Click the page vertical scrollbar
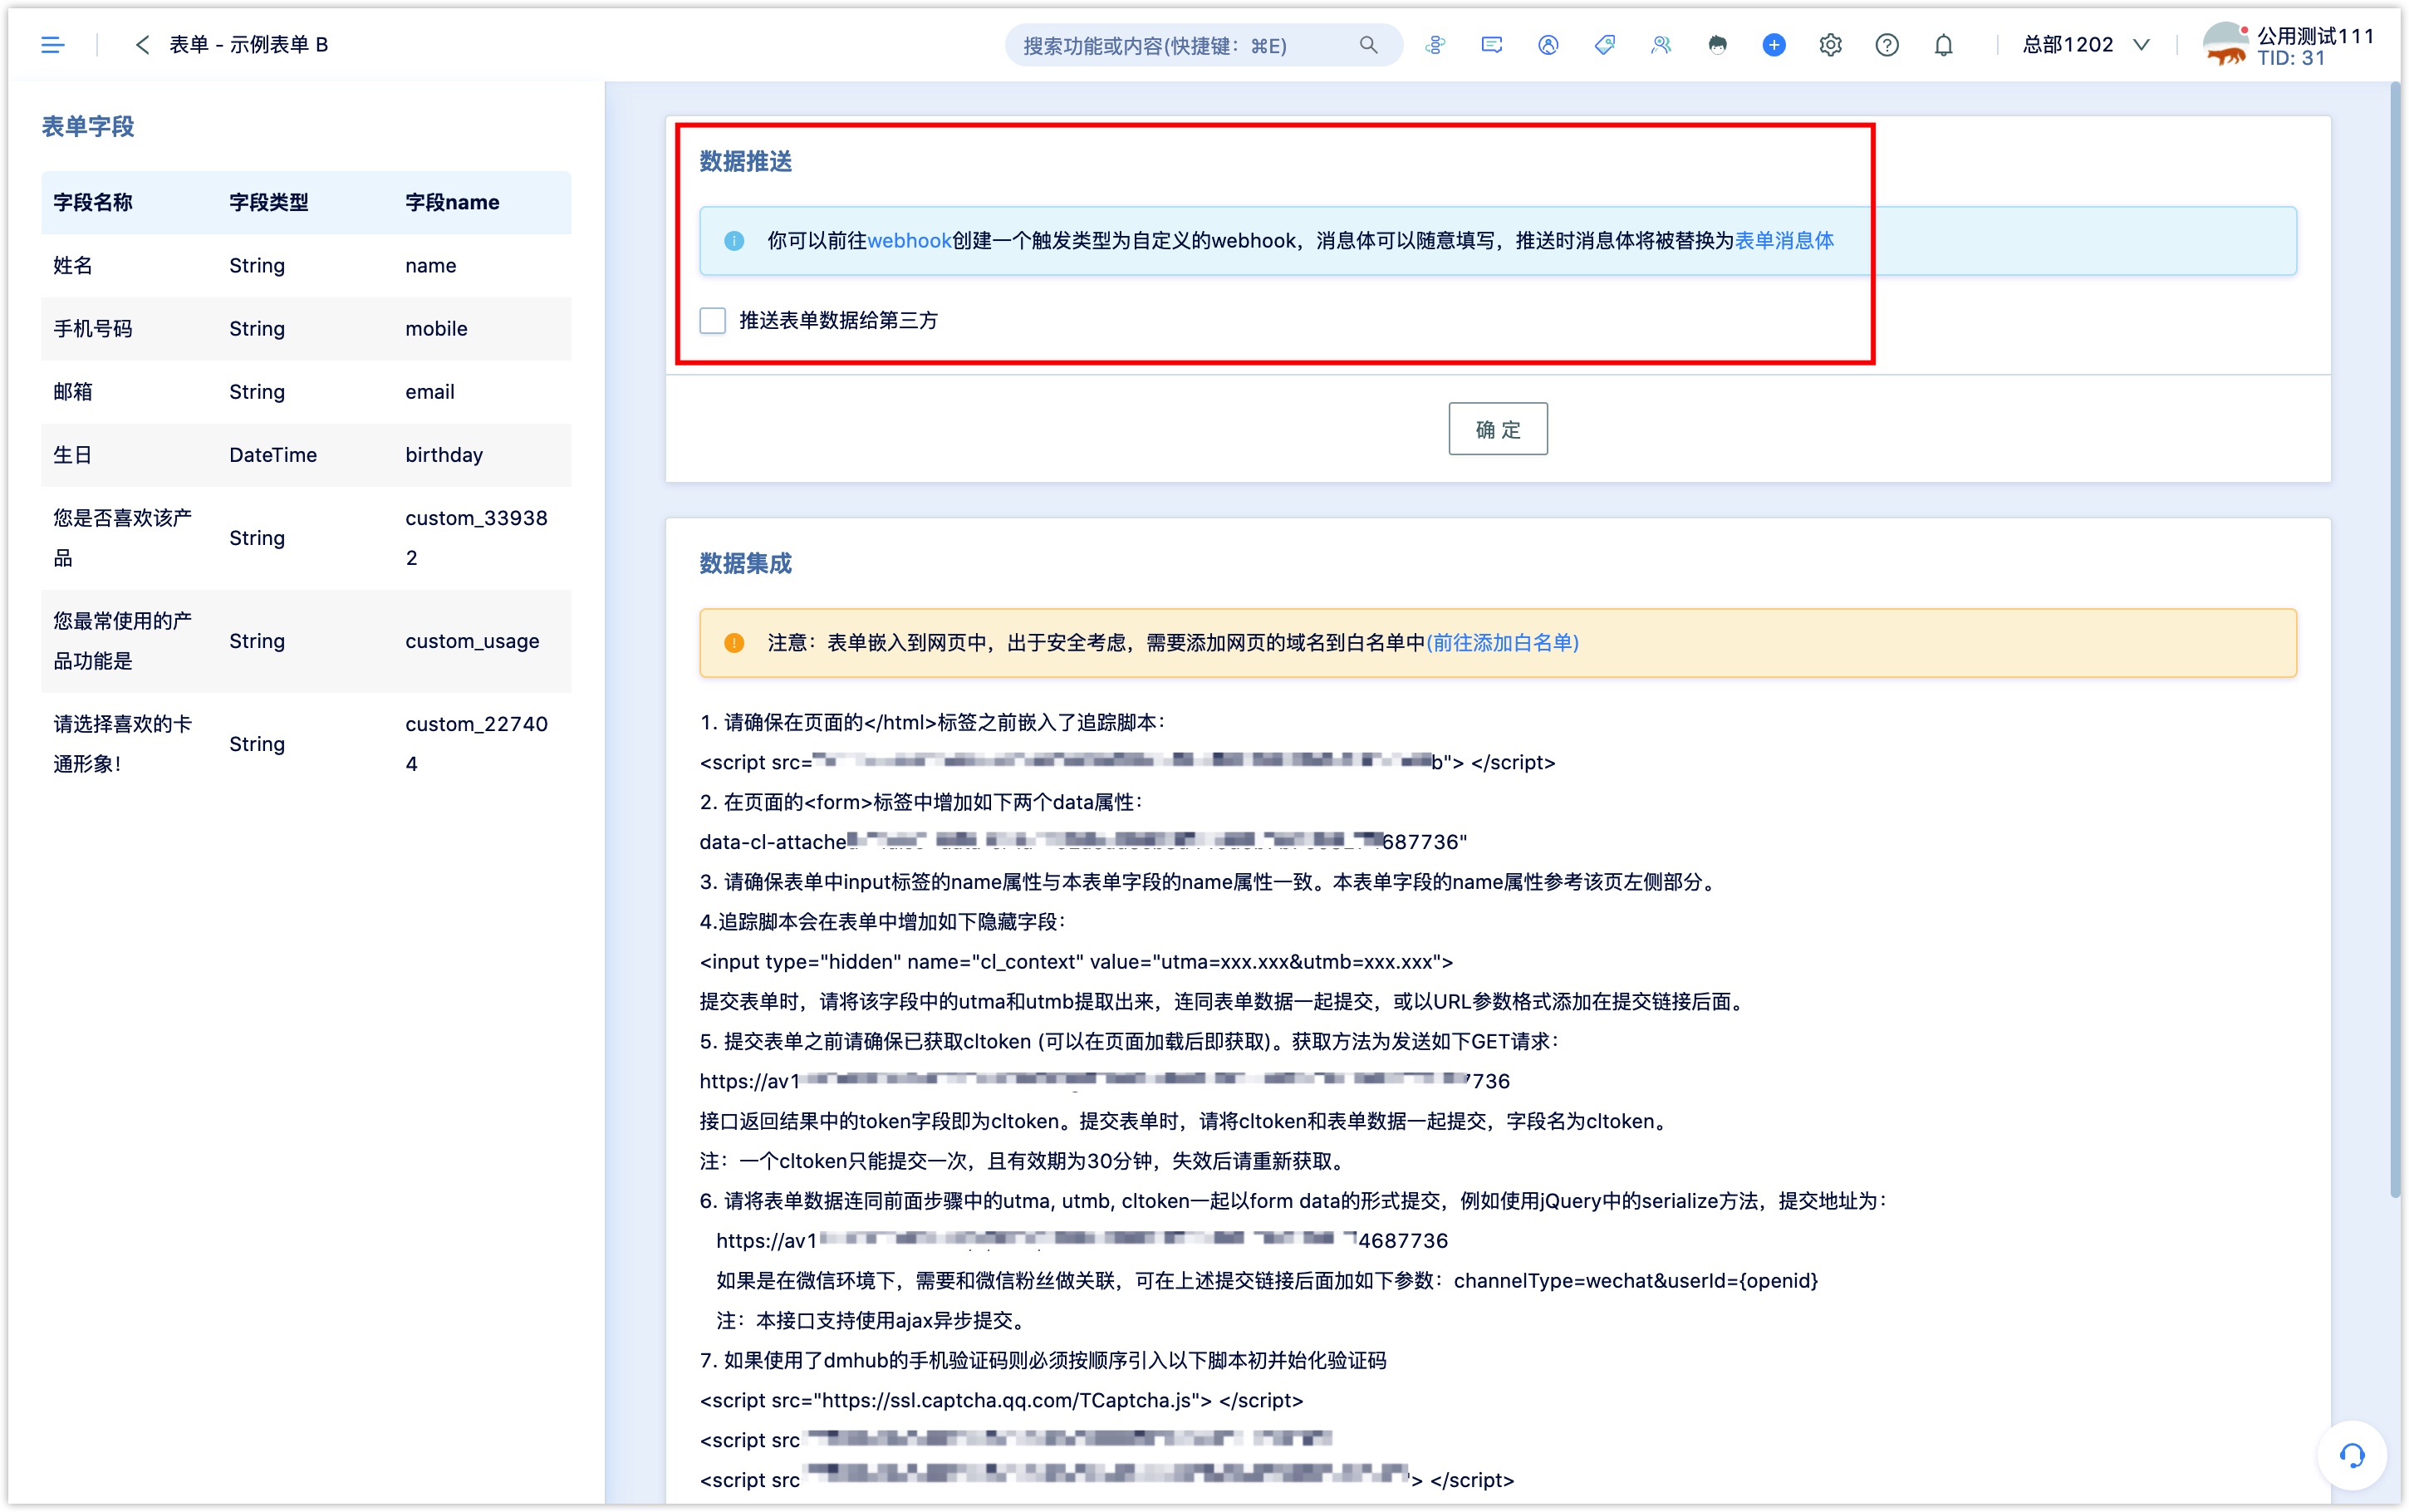 2394,640
